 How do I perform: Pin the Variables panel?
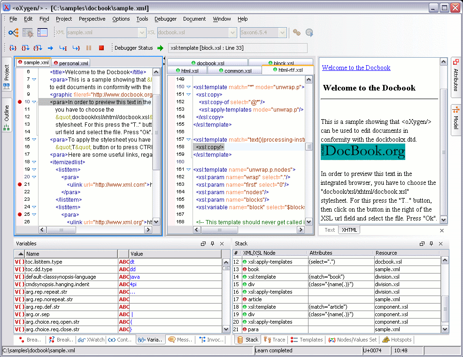click(213, 243)
